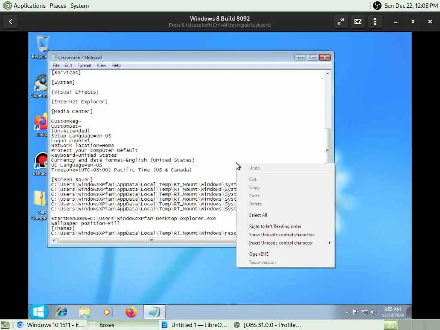
Task: Open the Applications menu in the top panel
Action: 30,6
